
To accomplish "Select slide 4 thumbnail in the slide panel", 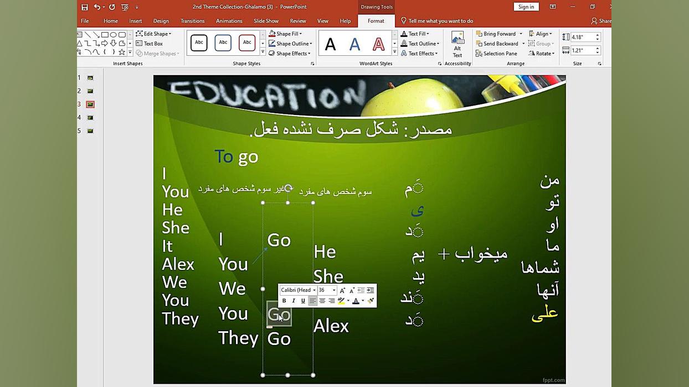I will [x=90, y=118].
